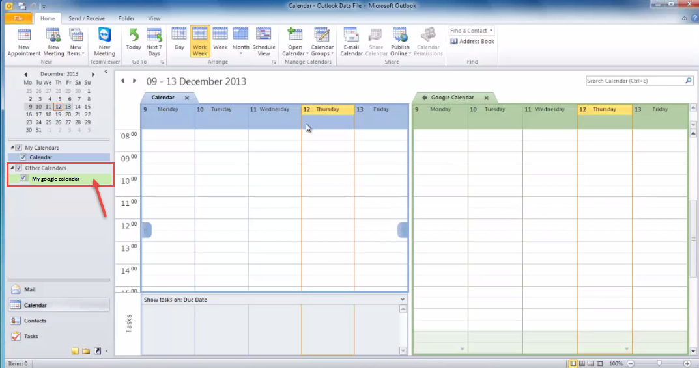Open the Folder List icon
The width and height of the screenshot is (699, 368).
coord(86,351)
